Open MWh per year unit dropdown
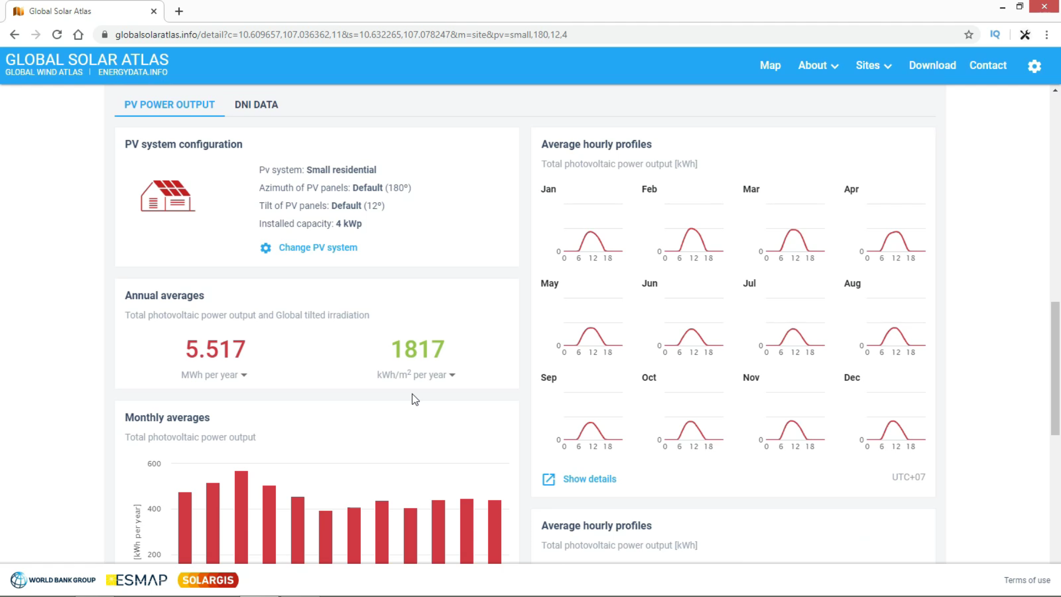The height and width of the screenshot is (597, 1061). tap(214, 375)
